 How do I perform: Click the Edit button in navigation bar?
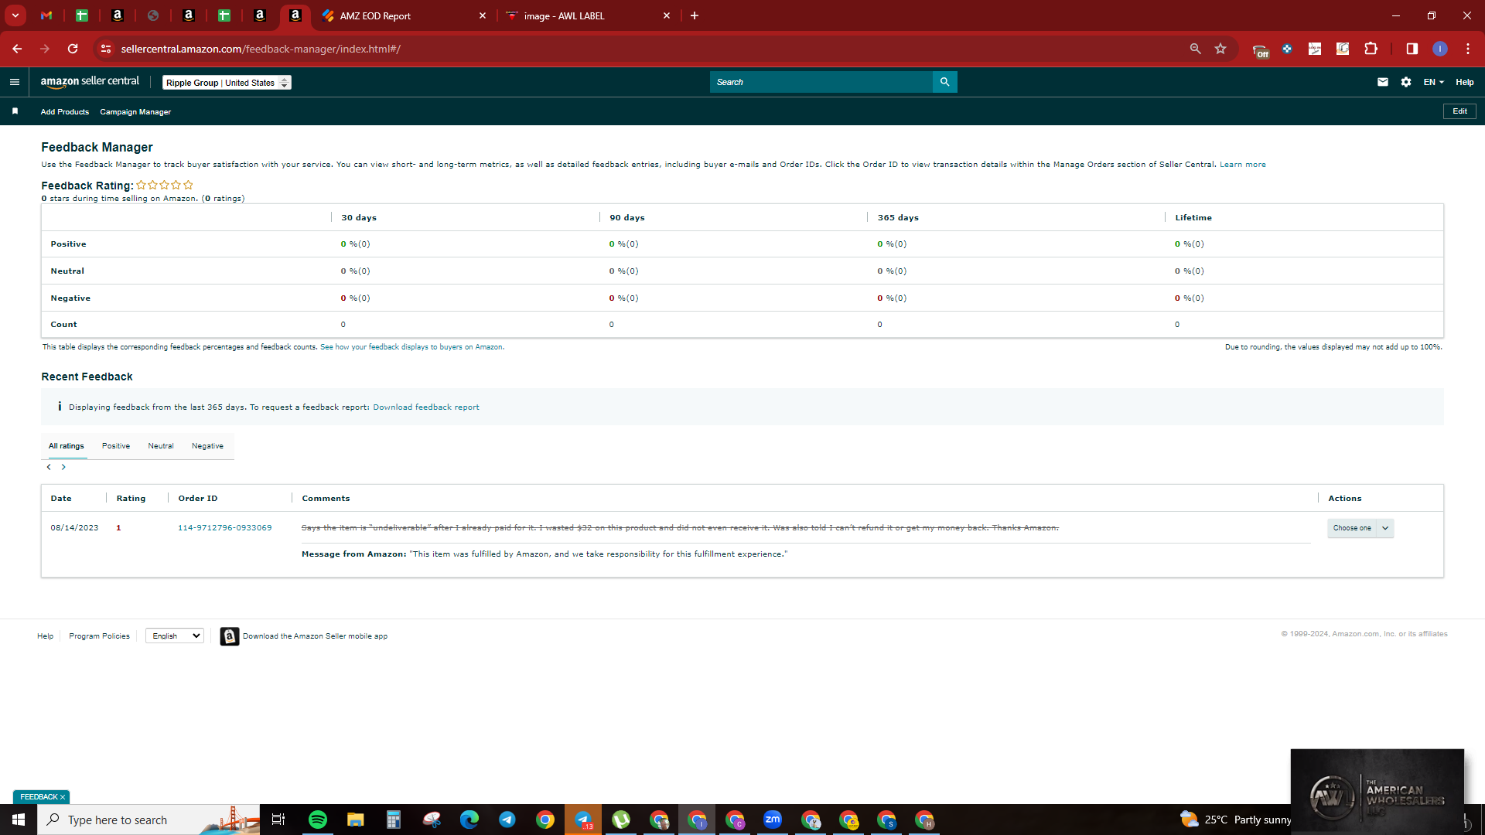click(x=1459, y=111)
